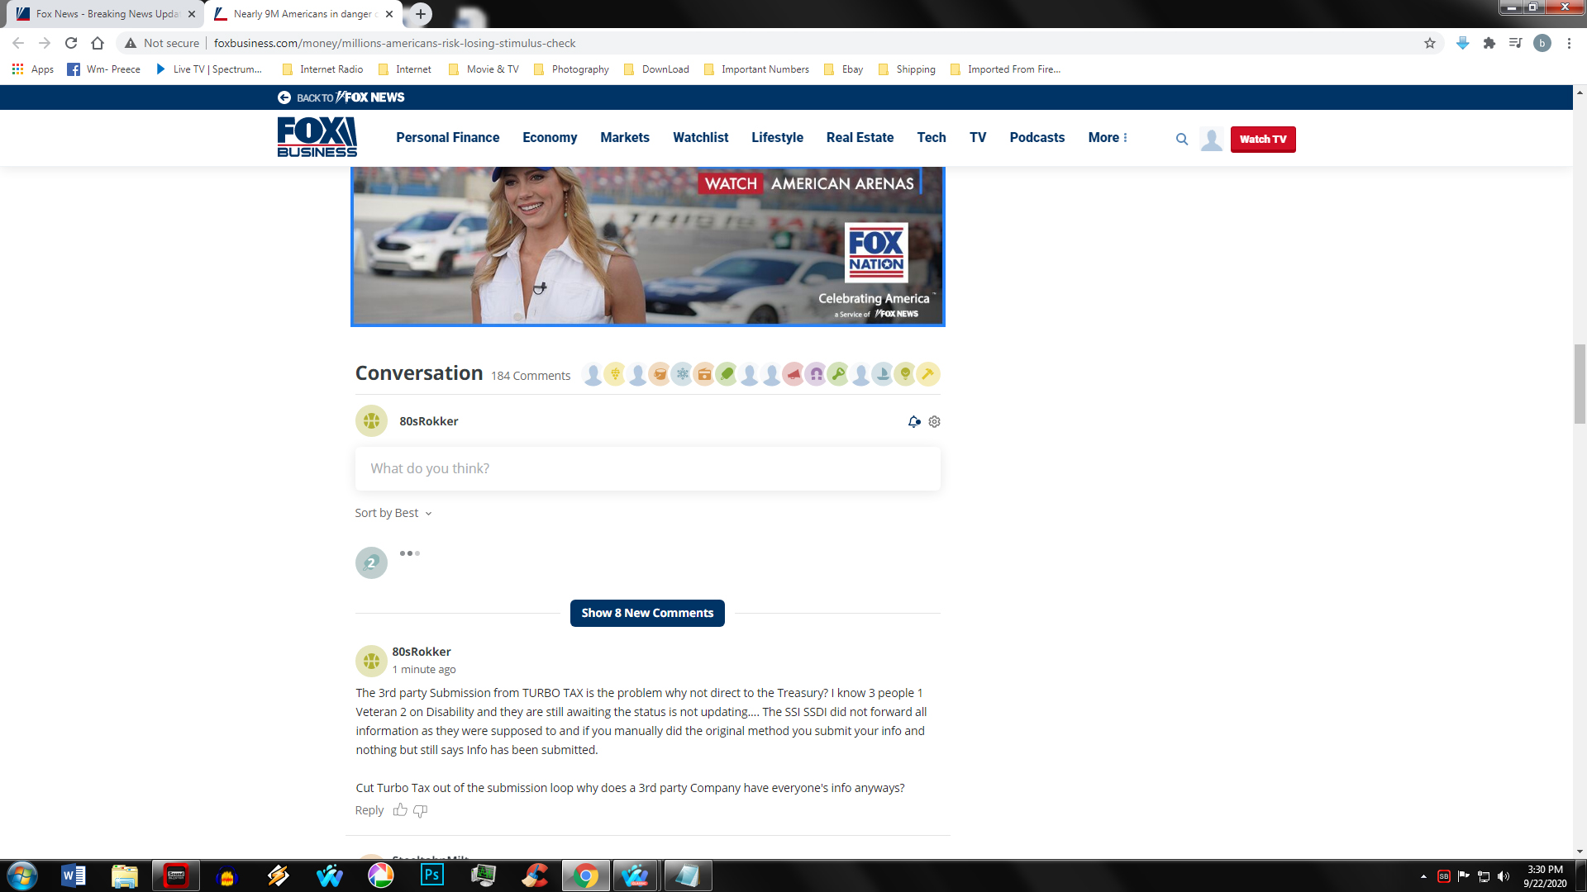Image resolution: width=1587 pixels, height=892 pixels.
Task: Click the red Watch TV button
Action: (x=1262, y=139)
